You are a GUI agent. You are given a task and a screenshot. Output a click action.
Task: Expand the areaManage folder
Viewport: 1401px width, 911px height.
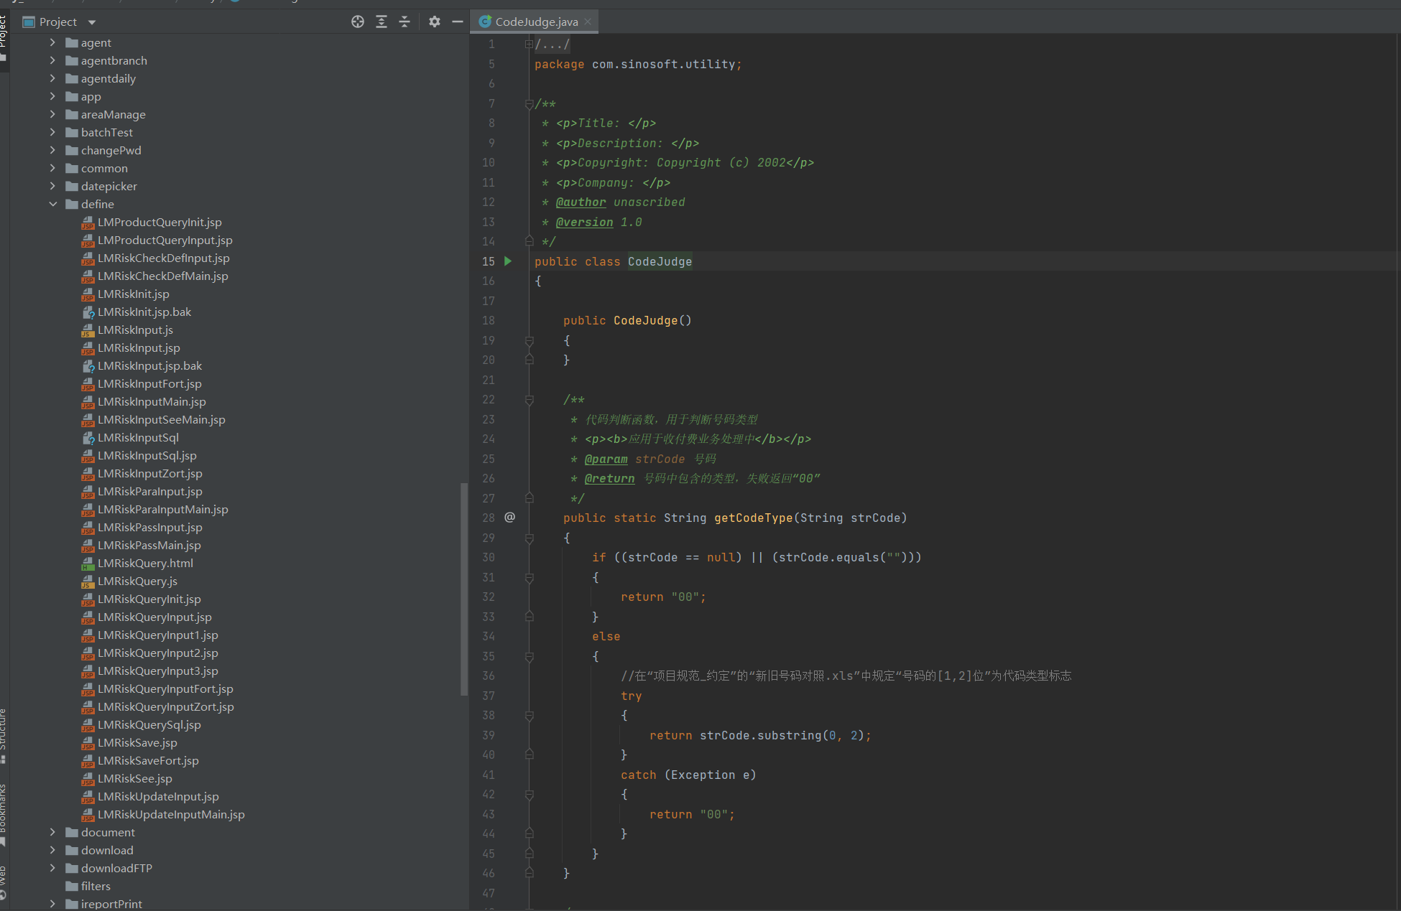coord(52,114)
